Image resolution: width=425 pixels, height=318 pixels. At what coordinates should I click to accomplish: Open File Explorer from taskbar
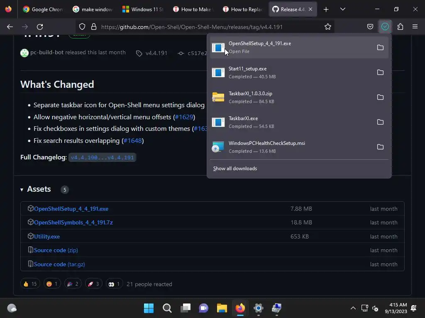[x=222, y=308]
